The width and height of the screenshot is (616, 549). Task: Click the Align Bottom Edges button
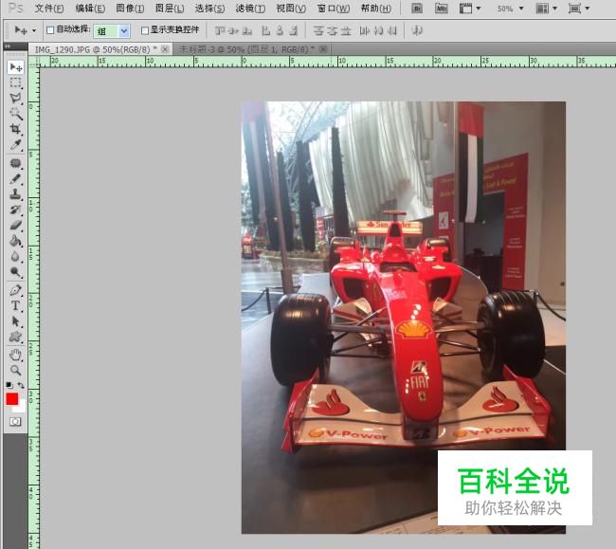click(247, 30)
